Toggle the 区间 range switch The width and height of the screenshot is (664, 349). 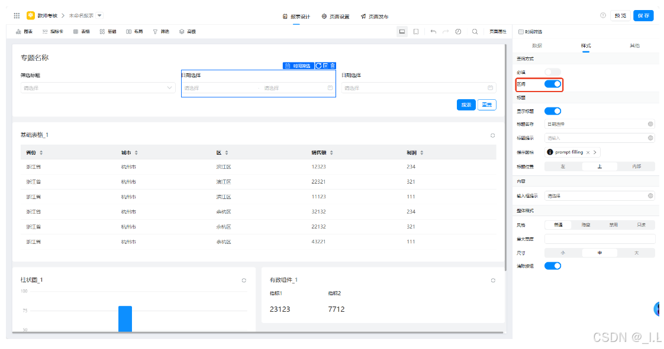click(553, 84)
